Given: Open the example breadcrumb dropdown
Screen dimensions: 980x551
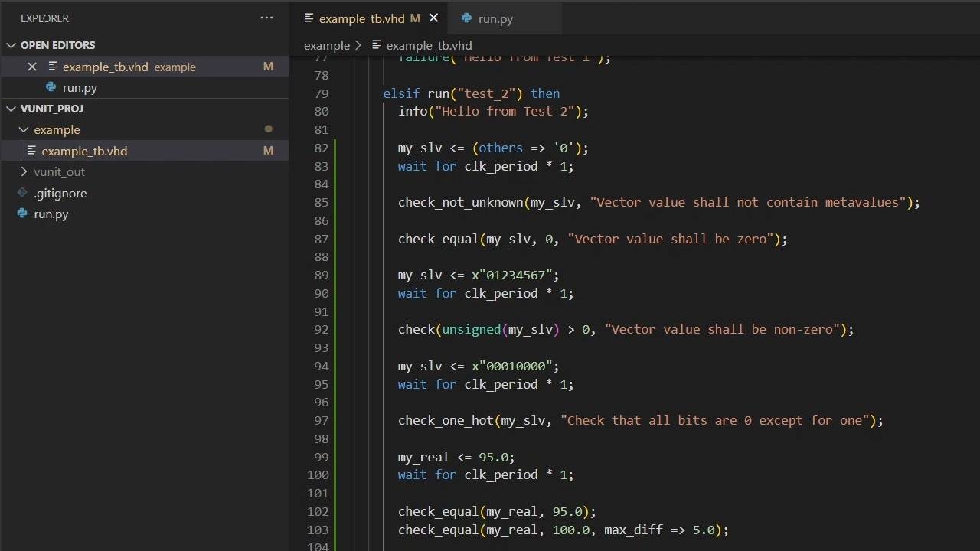Looking at the screenshot, I should coord(327,45).
